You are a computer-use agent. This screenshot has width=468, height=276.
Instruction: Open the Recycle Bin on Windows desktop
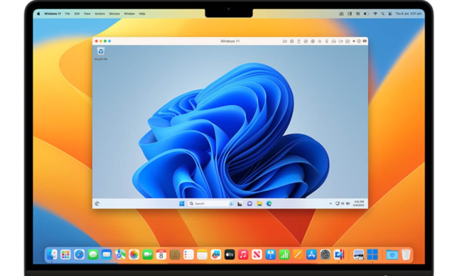coord(100,52)
